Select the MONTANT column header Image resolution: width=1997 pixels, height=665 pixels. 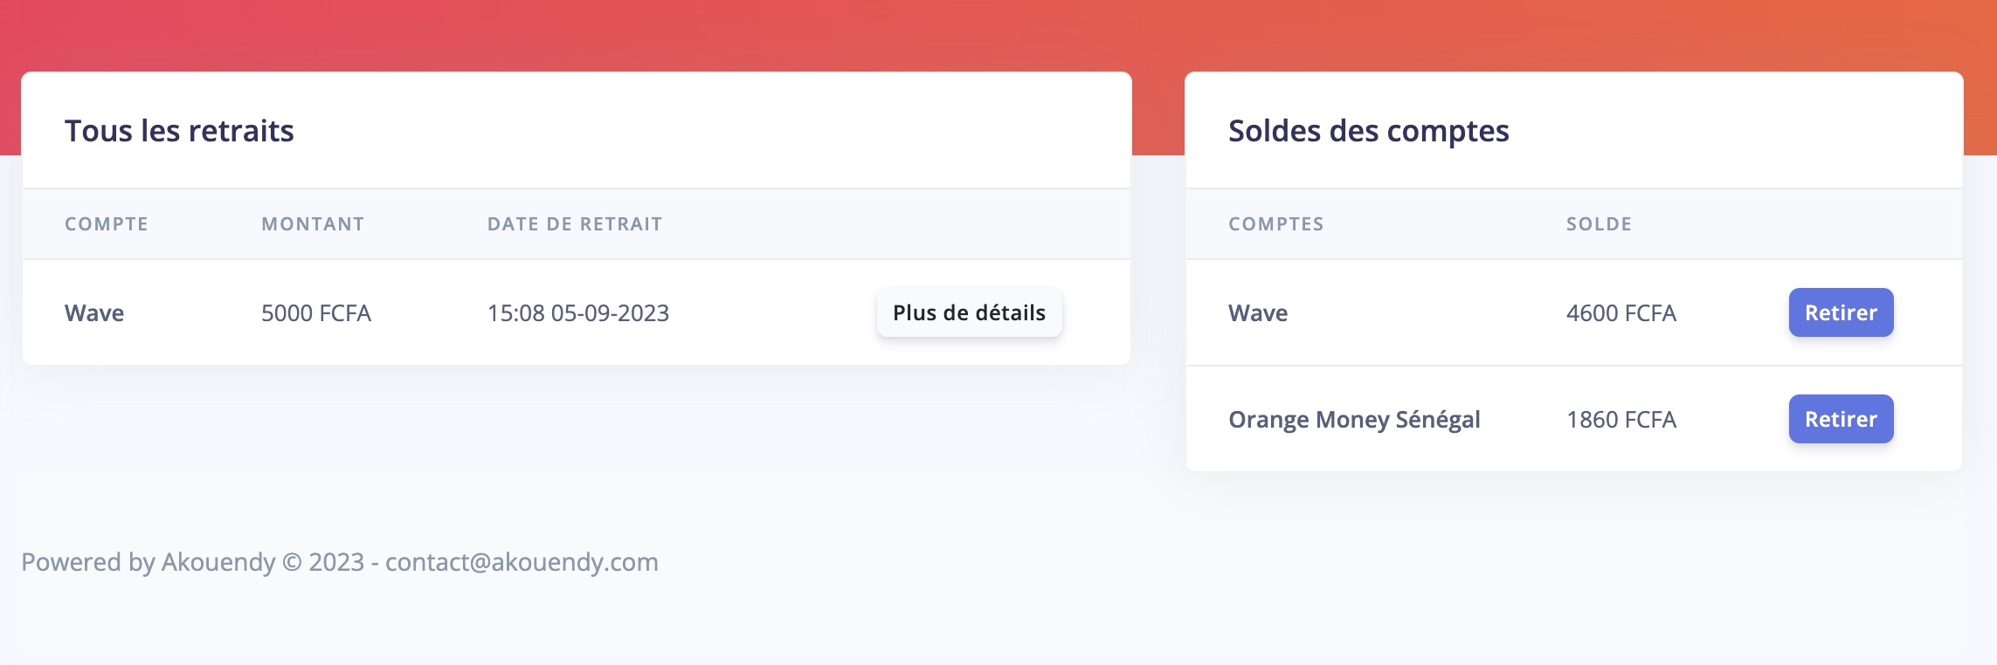(313, 224)
